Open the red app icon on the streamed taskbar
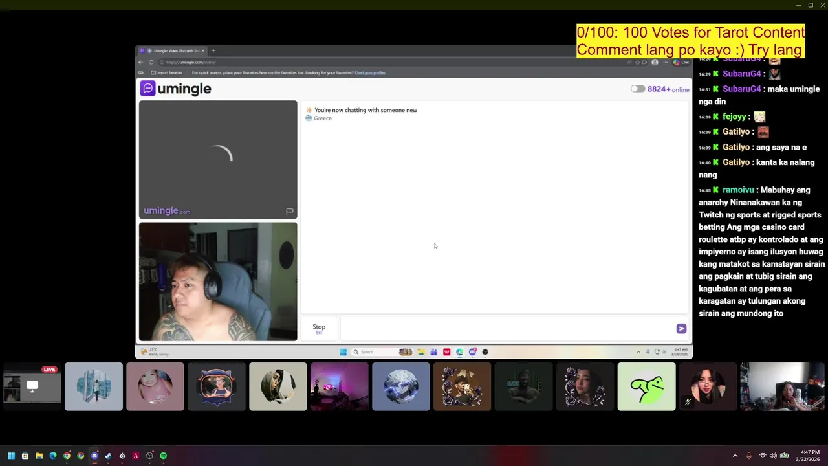This screenshot has width=828, height=466. click(x=446, y=352)
